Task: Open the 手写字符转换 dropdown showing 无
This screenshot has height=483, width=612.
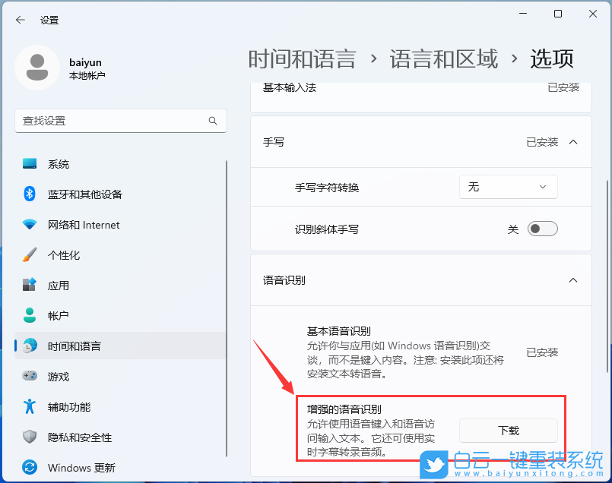Action: pyautogui.click(x=508, y=187)
